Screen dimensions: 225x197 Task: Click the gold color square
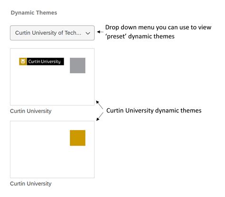pos(77,138)
